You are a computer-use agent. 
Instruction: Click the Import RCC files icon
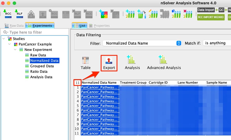point(8,14)
